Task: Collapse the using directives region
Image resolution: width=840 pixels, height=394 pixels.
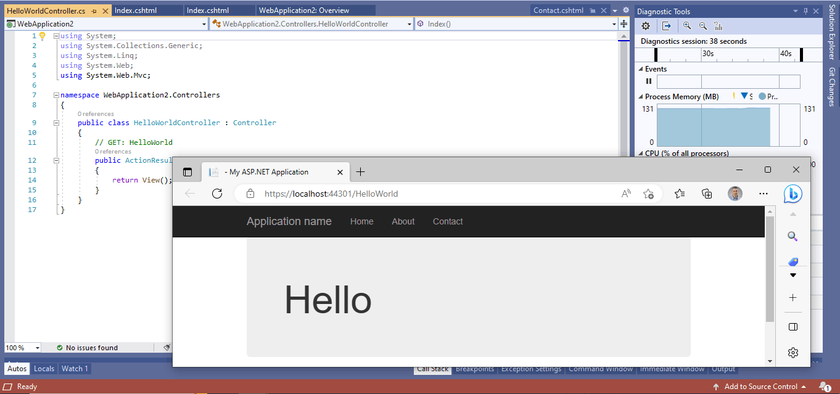Action: coord(56,36)
